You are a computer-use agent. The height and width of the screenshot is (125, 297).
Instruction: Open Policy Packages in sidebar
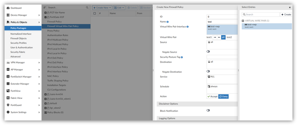click(23, 28)
